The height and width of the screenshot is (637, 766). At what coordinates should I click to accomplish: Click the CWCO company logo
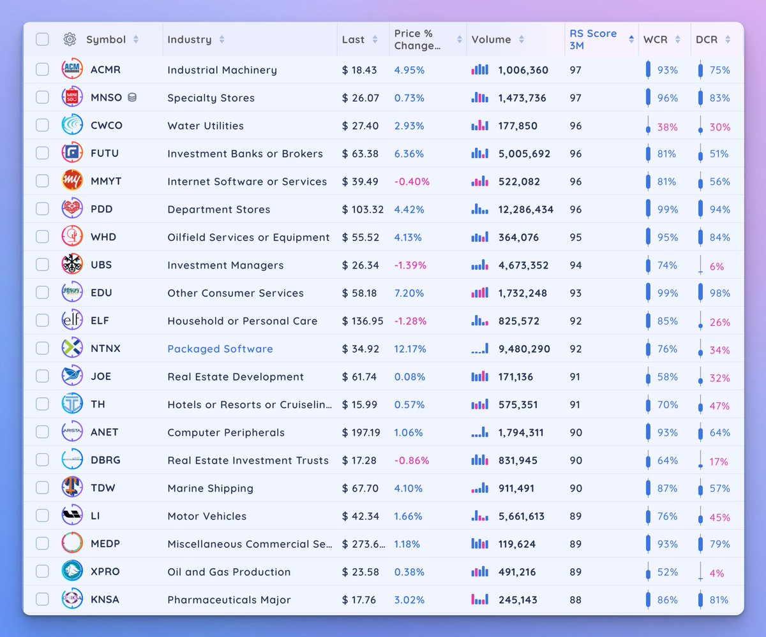72,126
